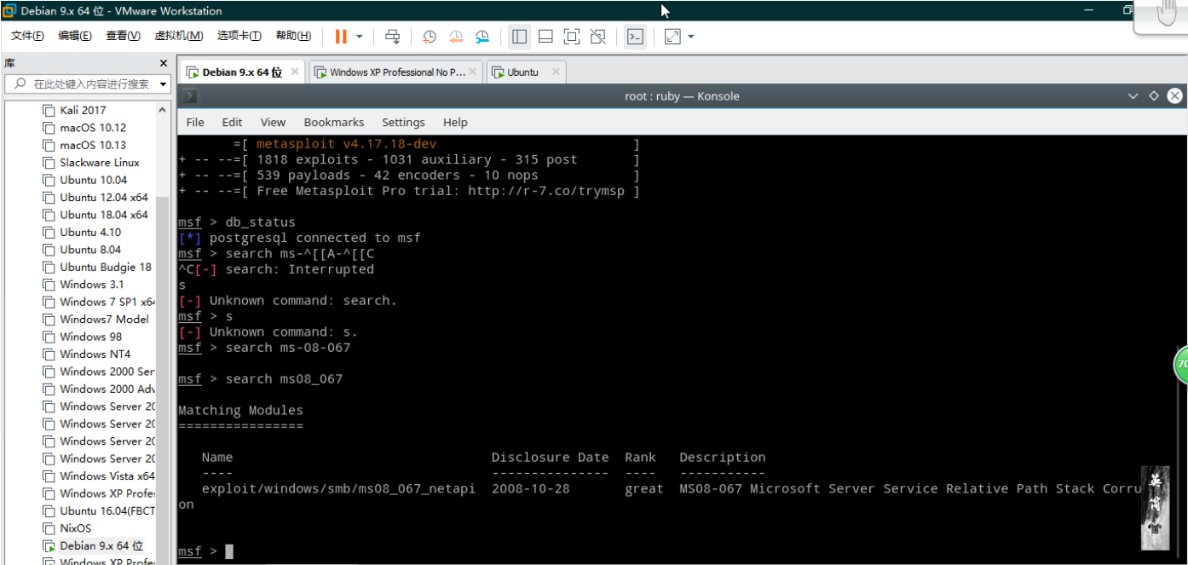Select macOS 10.12 in library
This screenshot has width=1188, height=565.
[x=92, y=128]
